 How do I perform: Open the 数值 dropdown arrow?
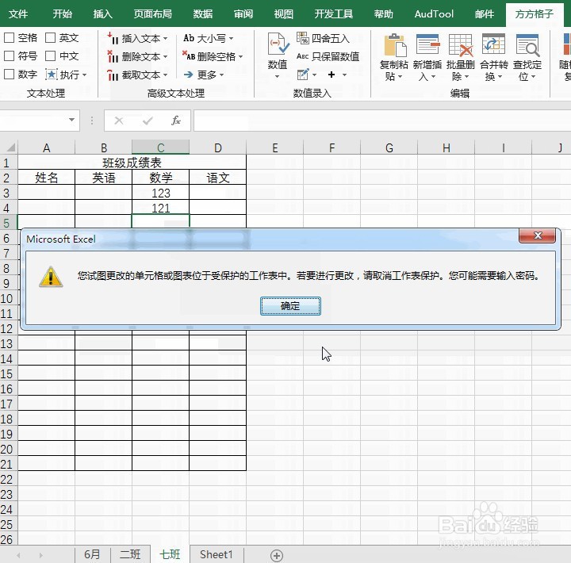point(277,76)
